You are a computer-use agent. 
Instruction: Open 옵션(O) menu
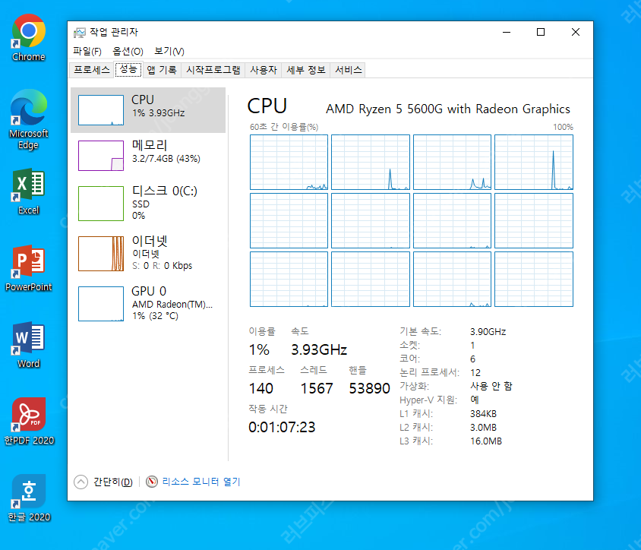[x=128, y=51]
